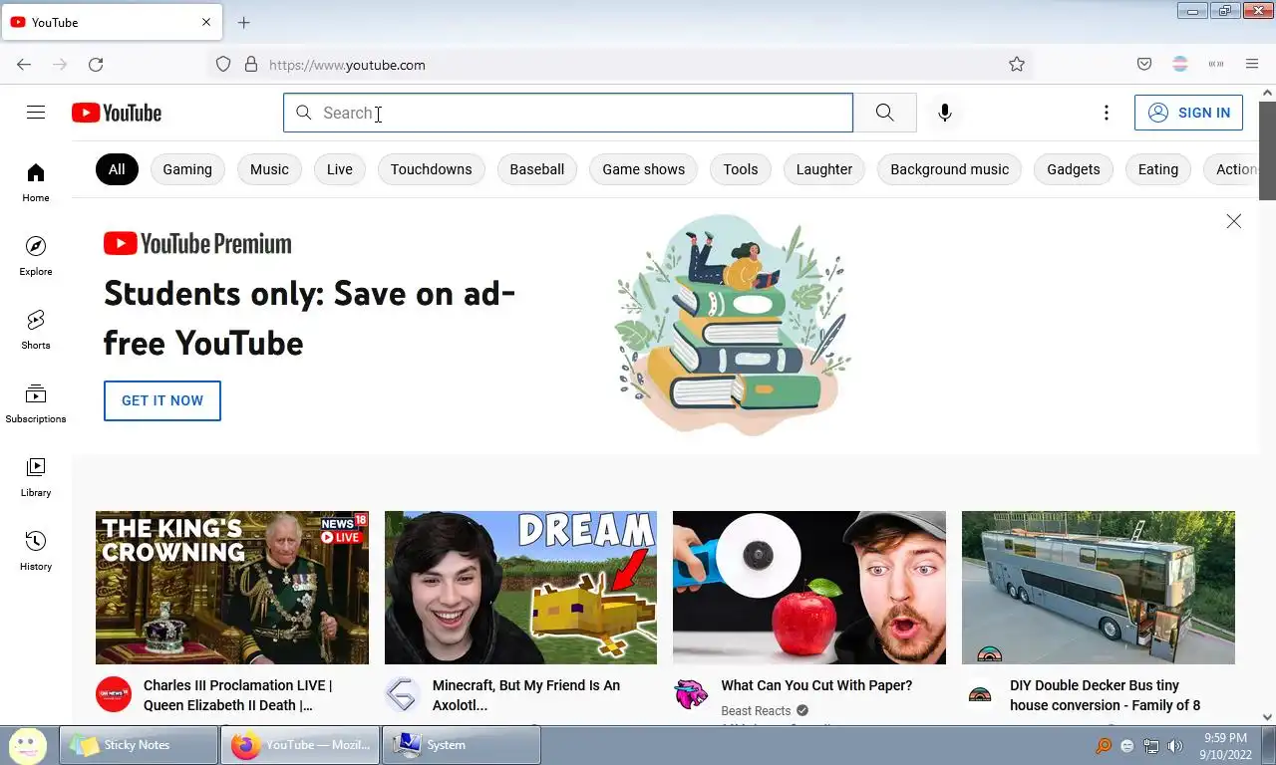The width and height of the screenshot is (1276, 765).
Task: Select the Music filter chip
Action: 269,169
